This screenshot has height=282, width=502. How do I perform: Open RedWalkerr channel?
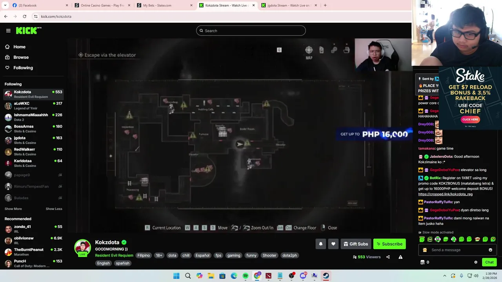pos(33,152)
